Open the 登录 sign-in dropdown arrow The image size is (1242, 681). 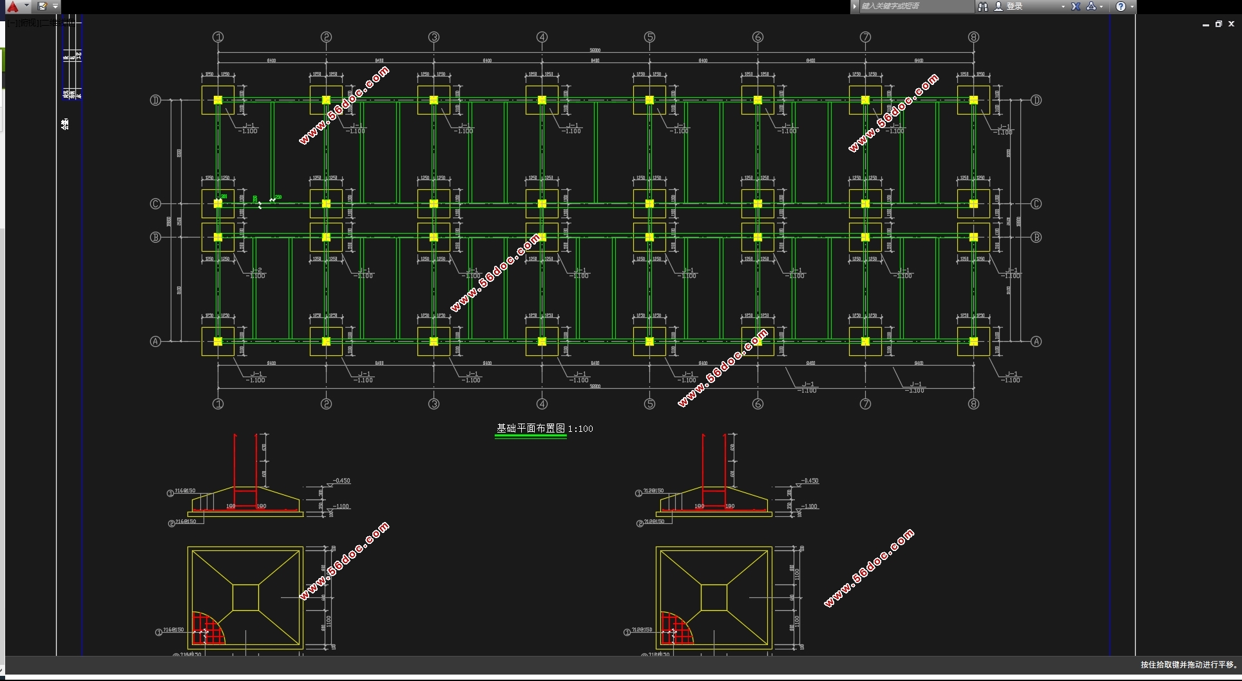(1063, 6)
